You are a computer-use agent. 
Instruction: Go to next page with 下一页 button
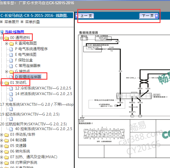(x=149, y=16)
